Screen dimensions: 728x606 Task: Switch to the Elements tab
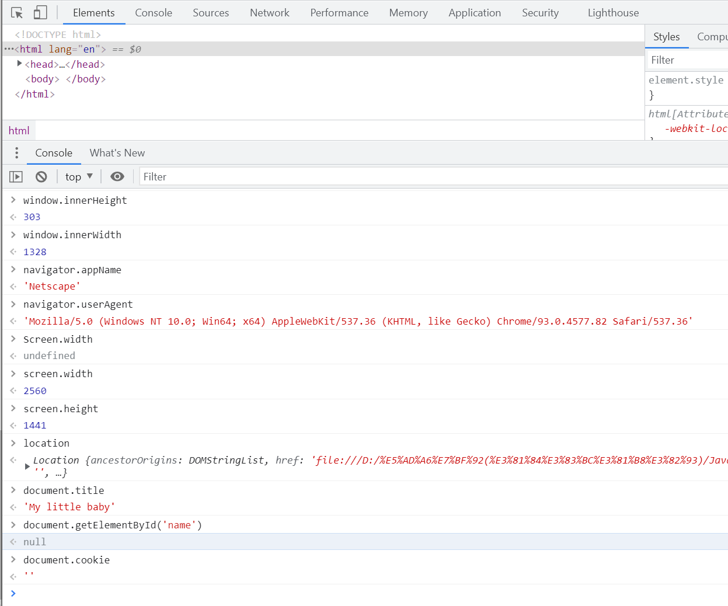pyautogui.click(x=93, y=13)
